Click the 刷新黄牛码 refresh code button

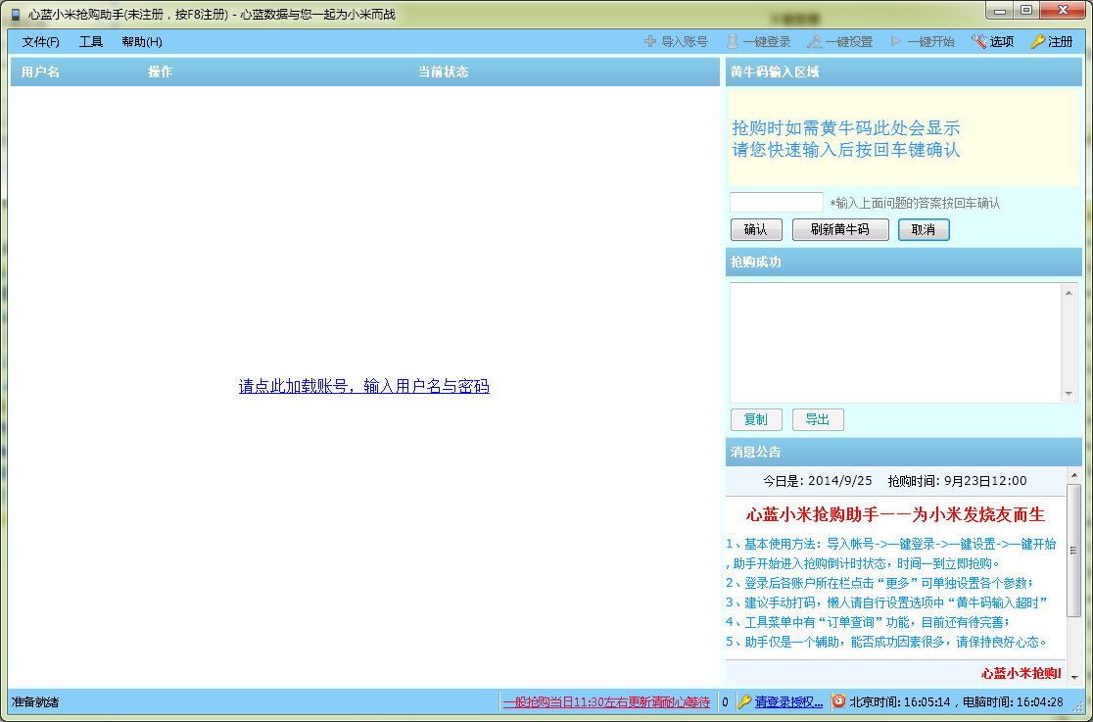[839, 229]
